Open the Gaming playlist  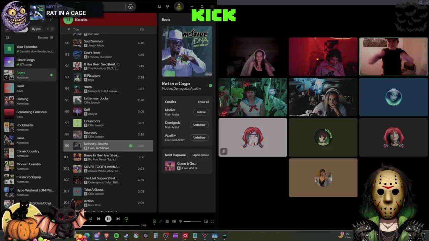[x=30, y=101]
